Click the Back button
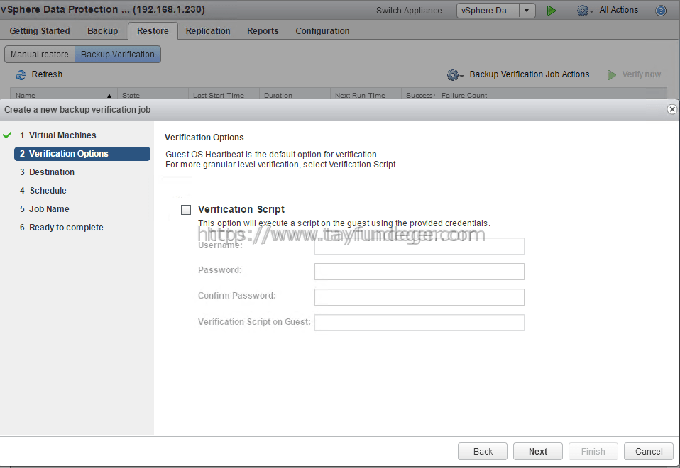This screenshot has width=680, height=468. tap(482, 452)
